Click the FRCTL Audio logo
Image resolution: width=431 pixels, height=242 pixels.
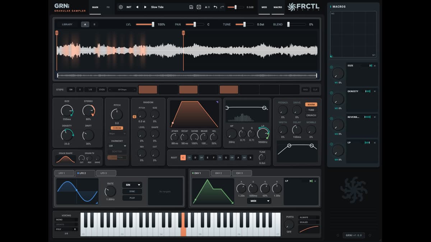(x=303, y=7)
